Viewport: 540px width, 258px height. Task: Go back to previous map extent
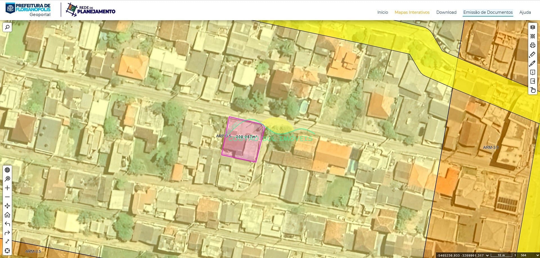7,224
